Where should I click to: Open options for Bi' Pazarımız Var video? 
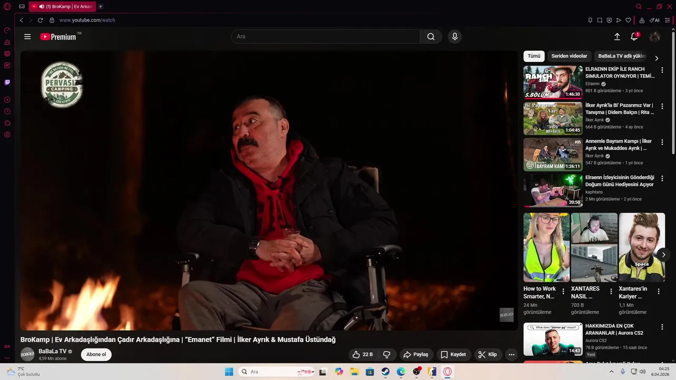[662, 106]
